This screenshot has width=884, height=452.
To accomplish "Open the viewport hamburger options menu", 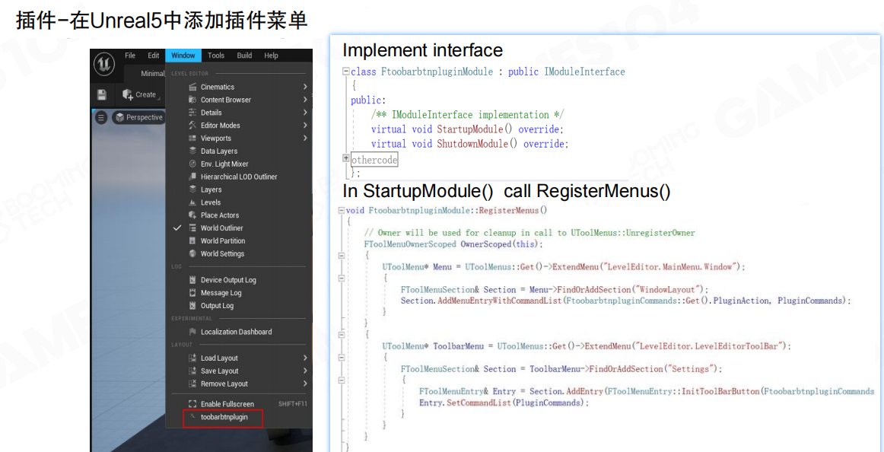I will click(101, 117).
